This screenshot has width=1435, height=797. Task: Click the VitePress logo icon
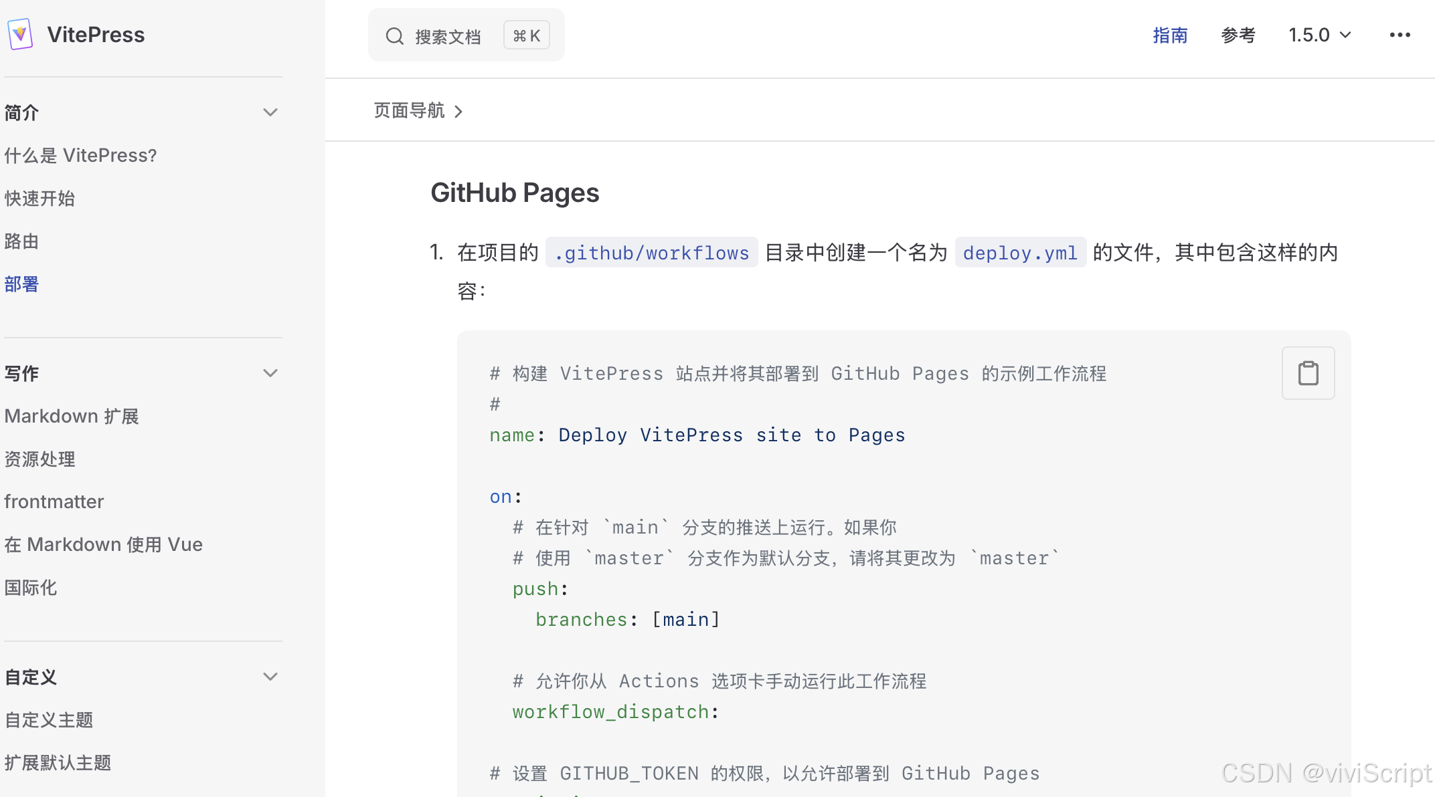tap(20, 34)
